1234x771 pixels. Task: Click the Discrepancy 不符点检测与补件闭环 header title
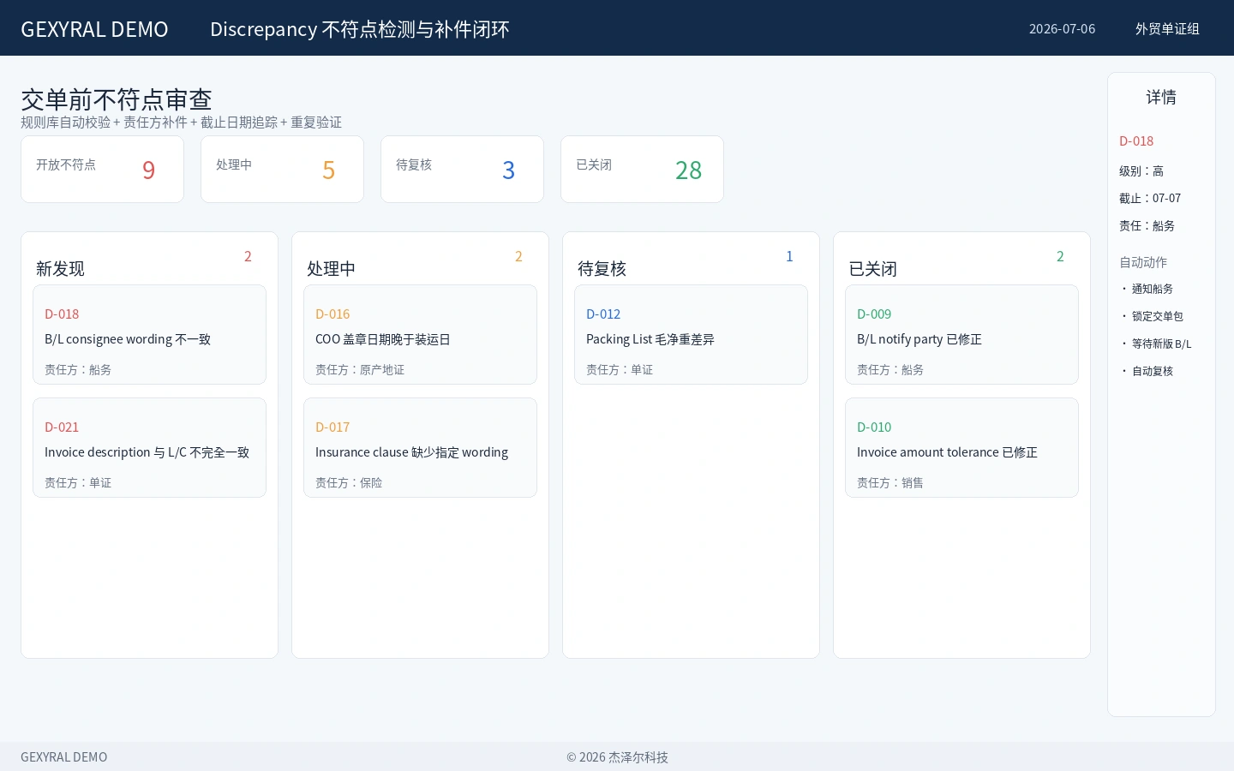360,29
